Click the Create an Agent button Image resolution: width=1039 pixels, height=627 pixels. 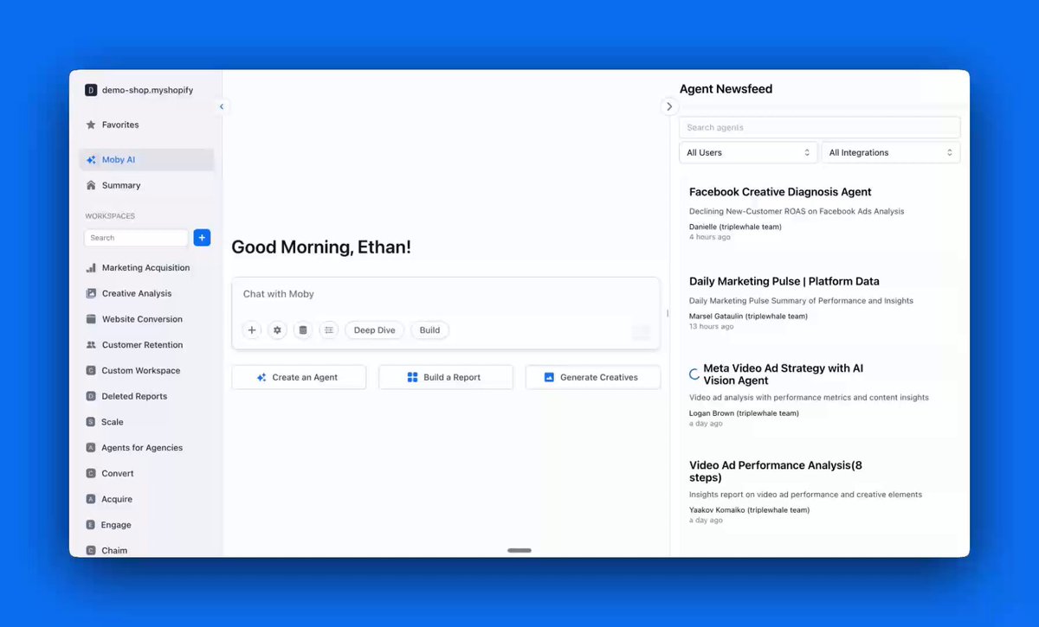tap(299, 377)
